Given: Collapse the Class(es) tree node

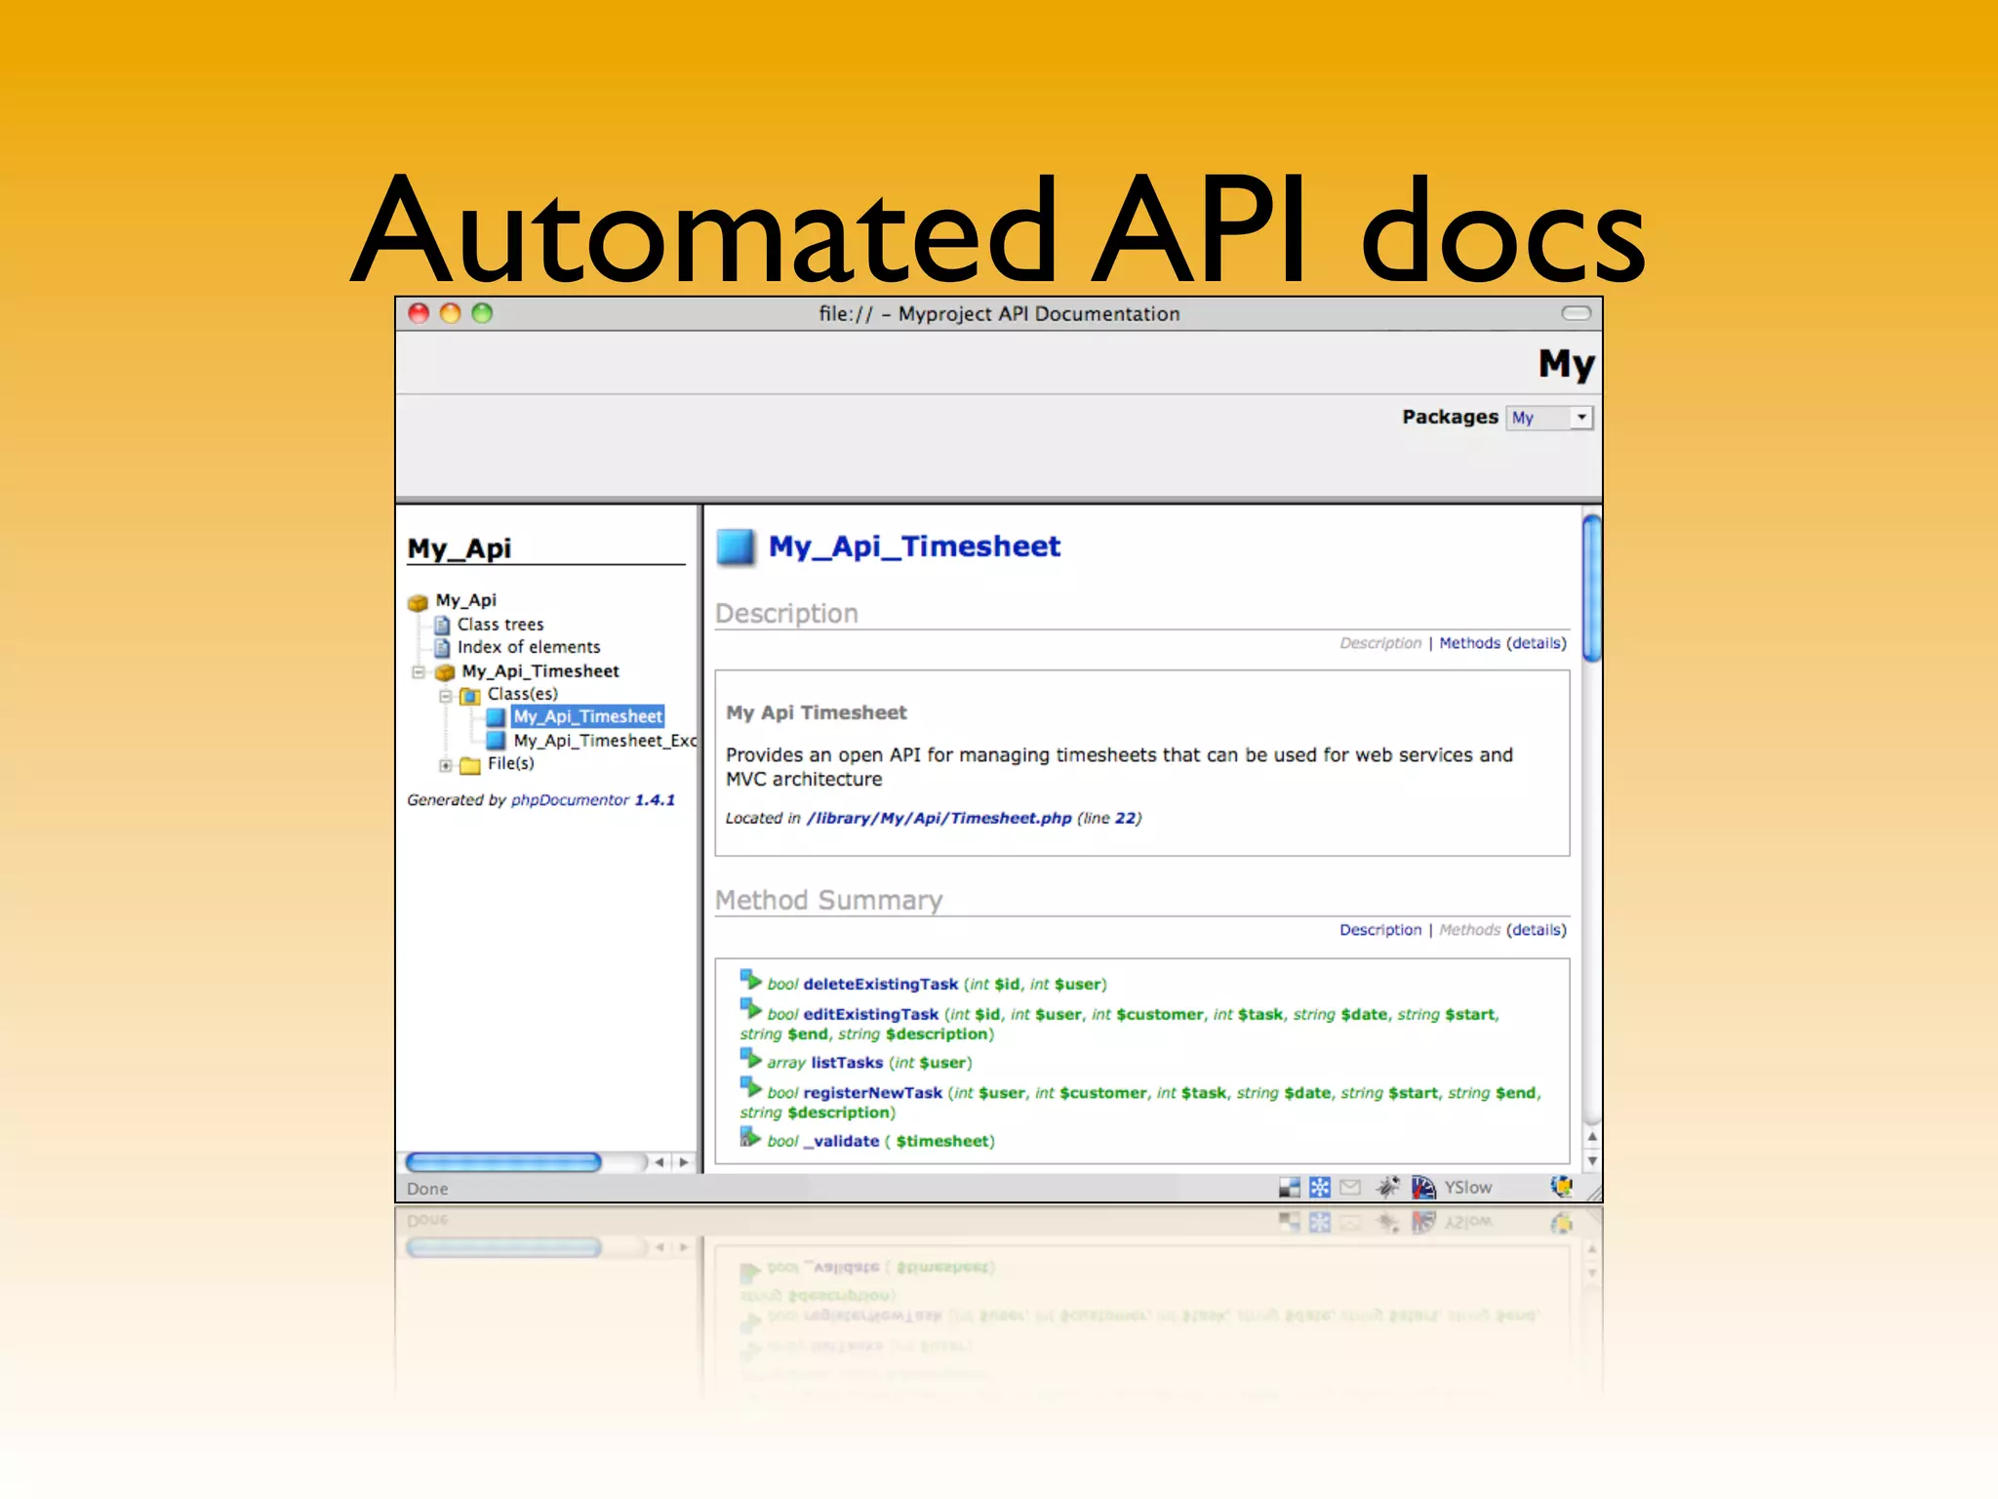Looking at the screenshot, I should tap(445, 696).
